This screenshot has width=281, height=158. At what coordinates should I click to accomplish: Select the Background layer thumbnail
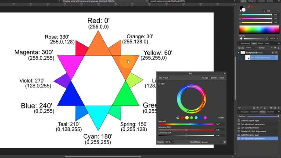tap(243, 53)
